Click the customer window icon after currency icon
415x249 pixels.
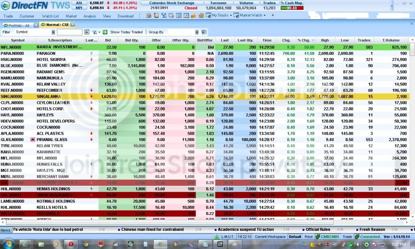[x=171, y=15]
